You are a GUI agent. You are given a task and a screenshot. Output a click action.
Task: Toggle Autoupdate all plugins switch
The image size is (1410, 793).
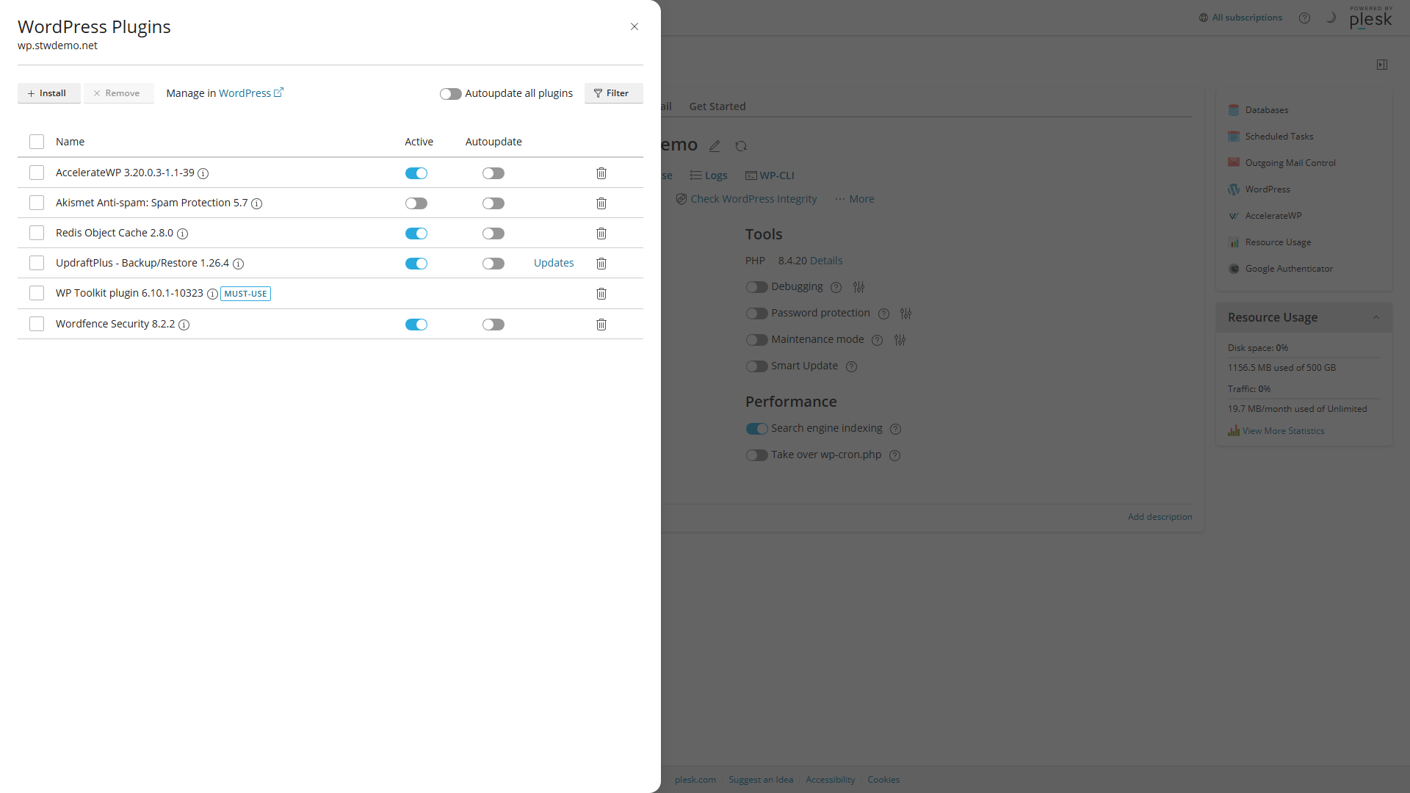point(450,94)
